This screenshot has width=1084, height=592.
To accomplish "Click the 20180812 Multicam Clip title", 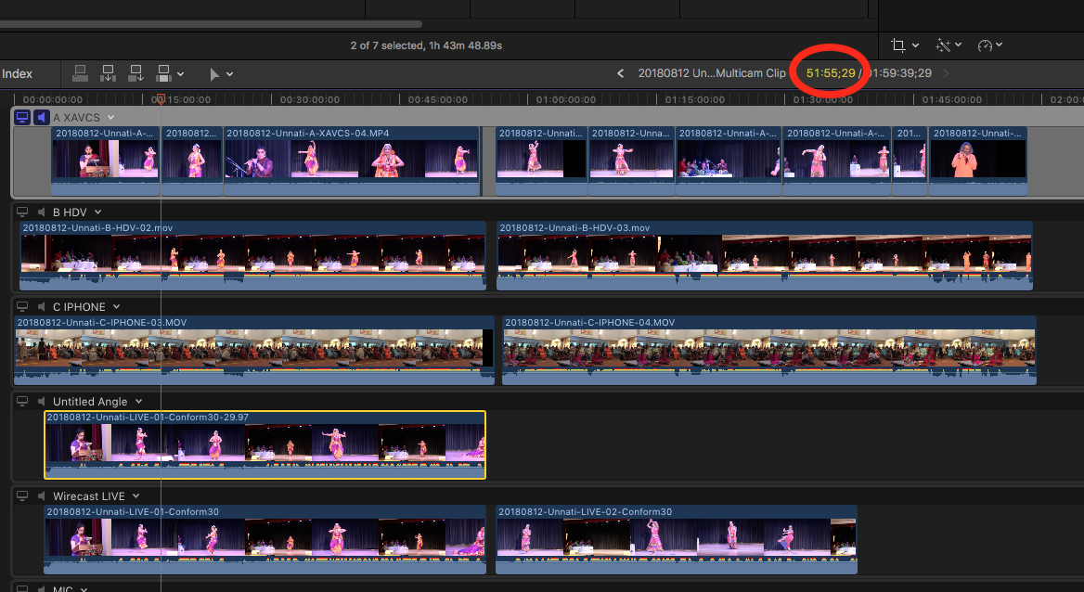I will click(x=711, y=73).
